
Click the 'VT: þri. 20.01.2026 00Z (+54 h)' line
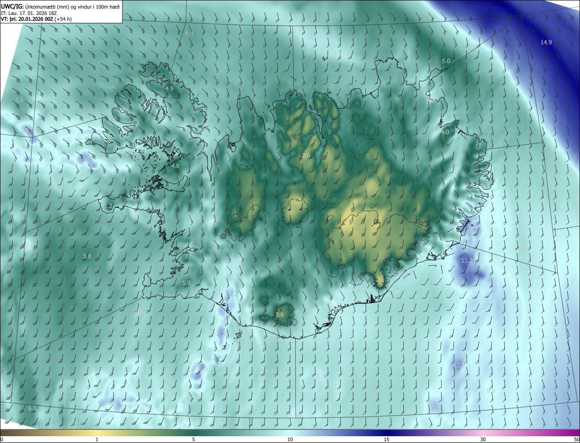(x=36, y=19)
